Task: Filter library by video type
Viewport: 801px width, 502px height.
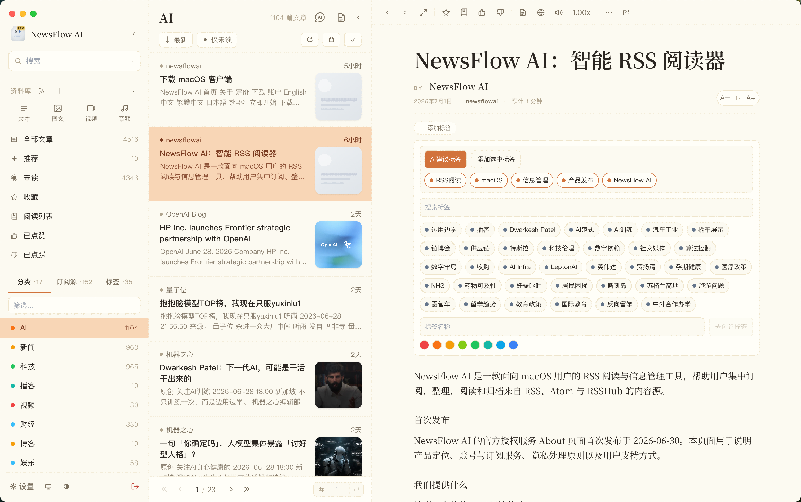Action: coord(91,113)
